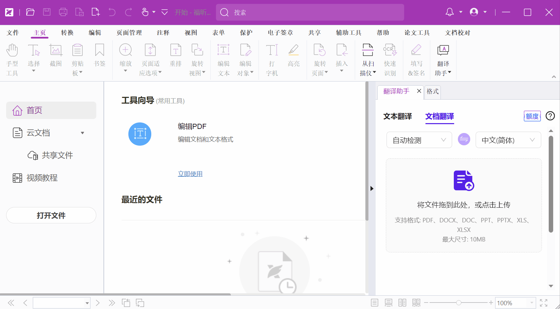Click in the 搜索 search field
This screenshot has height=309, width=560.
pyautogui.click(x=310, y=12)
